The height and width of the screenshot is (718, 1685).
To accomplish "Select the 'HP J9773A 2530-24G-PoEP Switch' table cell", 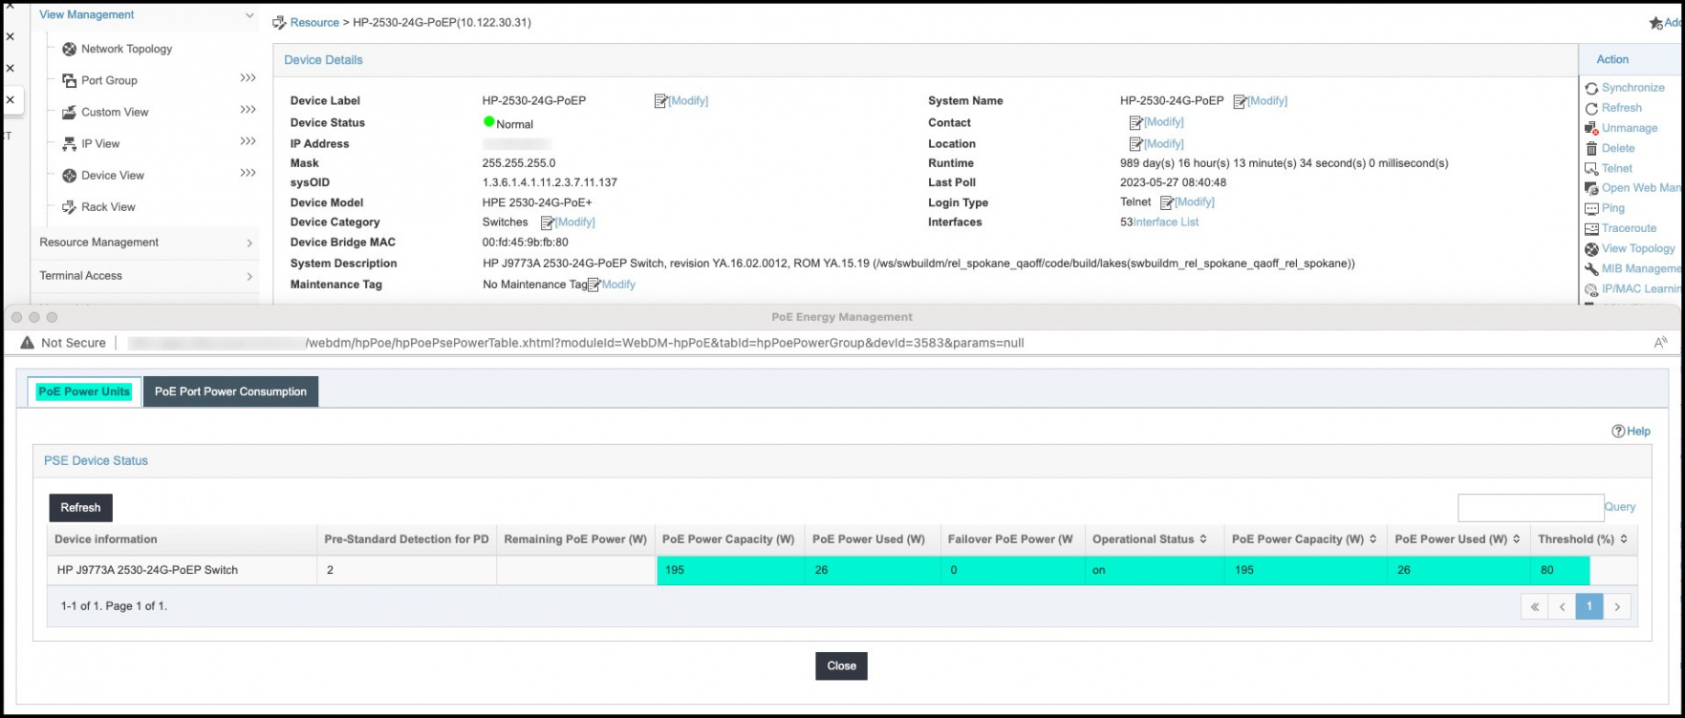I will point(183,570).
